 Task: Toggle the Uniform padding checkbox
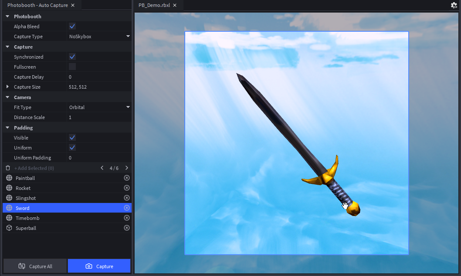(x=72, y=147)
